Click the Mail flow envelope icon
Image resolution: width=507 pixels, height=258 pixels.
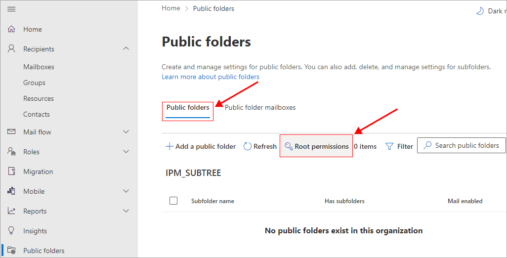coord(12,132)
